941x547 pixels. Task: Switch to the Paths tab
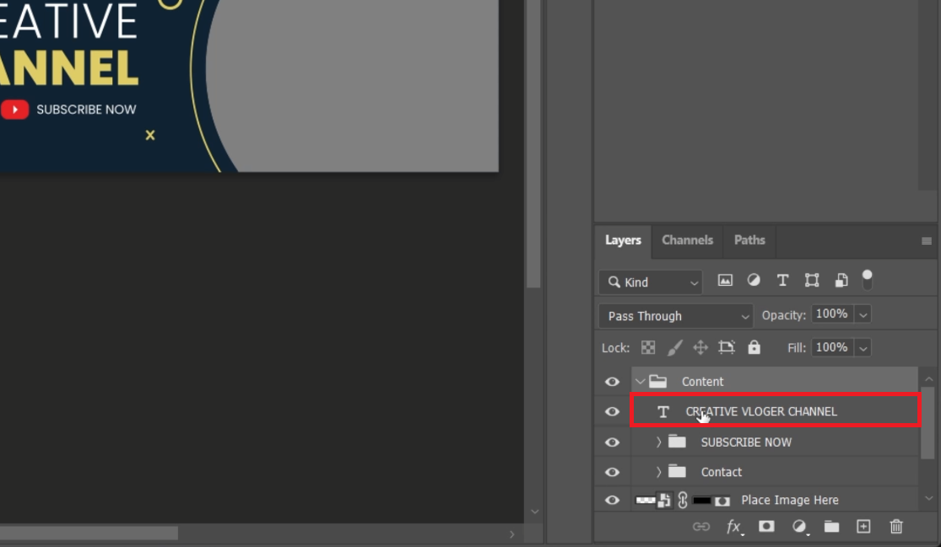pos(749,240)
